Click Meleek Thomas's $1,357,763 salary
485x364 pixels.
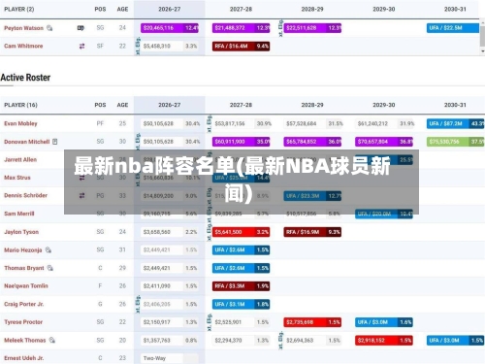(157, 341)
